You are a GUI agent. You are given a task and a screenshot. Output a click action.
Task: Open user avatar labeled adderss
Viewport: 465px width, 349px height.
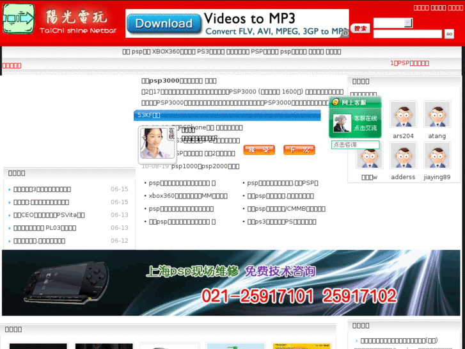[403, 156]
